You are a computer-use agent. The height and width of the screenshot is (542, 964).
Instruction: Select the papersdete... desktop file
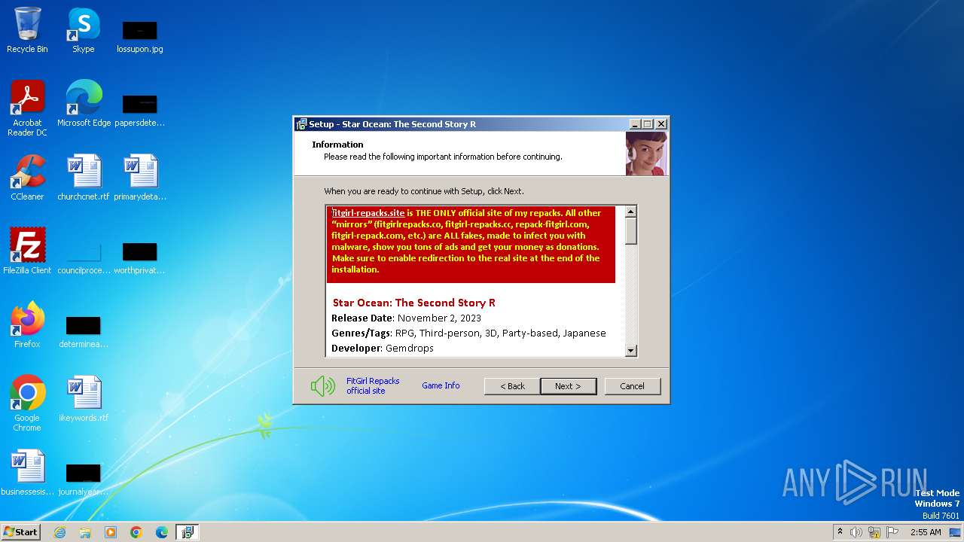[x=139, y=110]
